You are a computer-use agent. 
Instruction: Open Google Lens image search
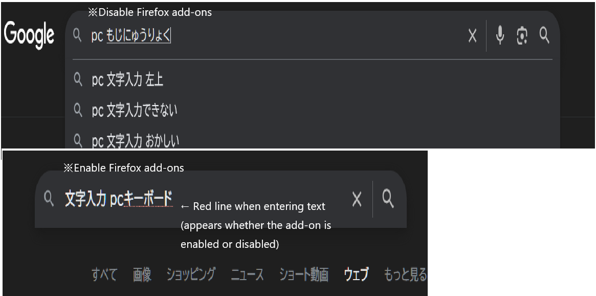click(x=522, y=35)
